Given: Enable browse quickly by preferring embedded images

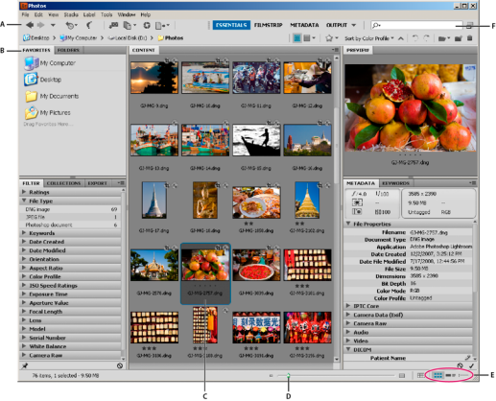Looking at the screenshot, I should tap(297, 38).
